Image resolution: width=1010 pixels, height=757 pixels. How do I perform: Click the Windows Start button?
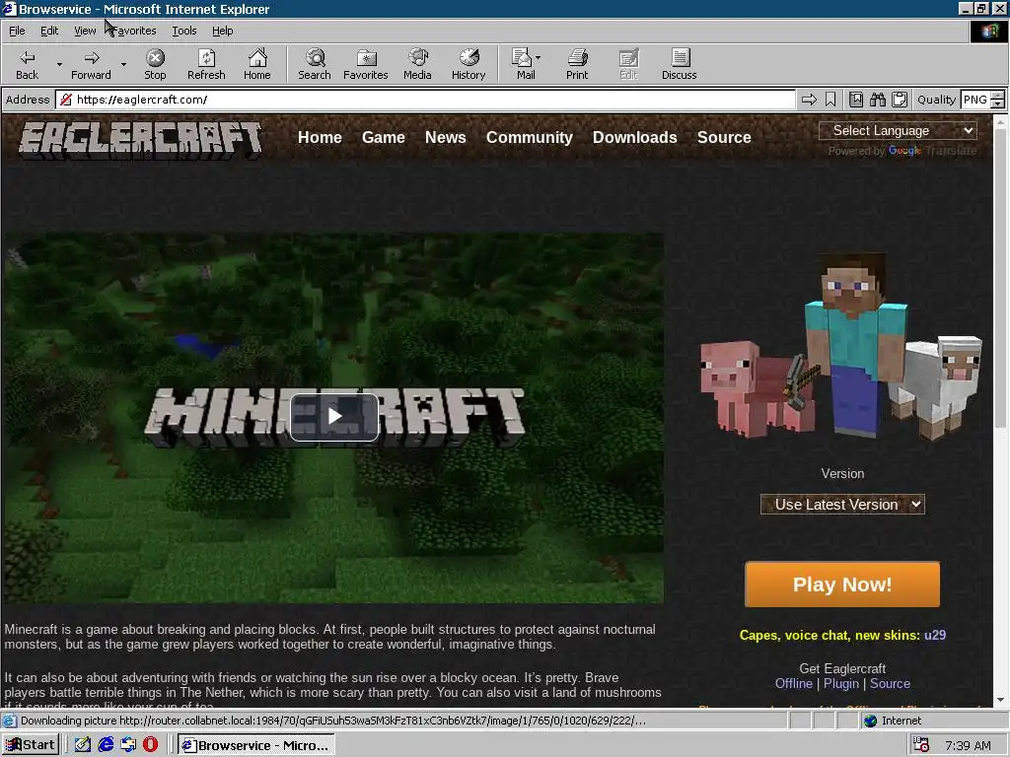click(31, 745)
